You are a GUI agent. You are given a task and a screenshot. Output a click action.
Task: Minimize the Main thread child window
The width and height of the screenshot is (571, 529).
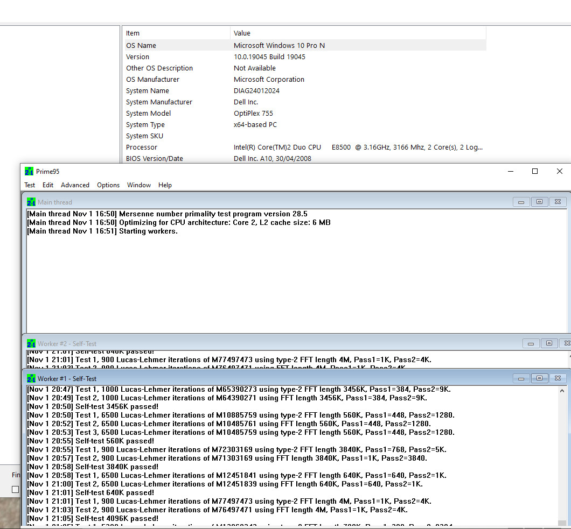point(521,202)
